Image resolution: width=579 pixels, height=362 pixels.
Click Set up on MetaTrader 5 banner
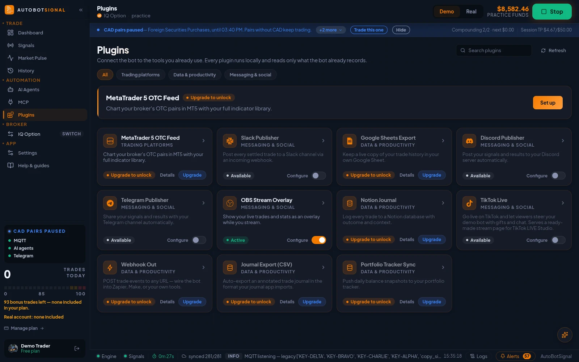[548, 103]
